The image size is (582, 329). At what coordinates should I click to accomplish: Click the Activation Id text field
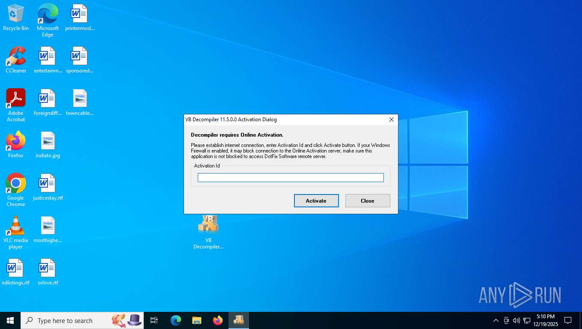[291, 177]
